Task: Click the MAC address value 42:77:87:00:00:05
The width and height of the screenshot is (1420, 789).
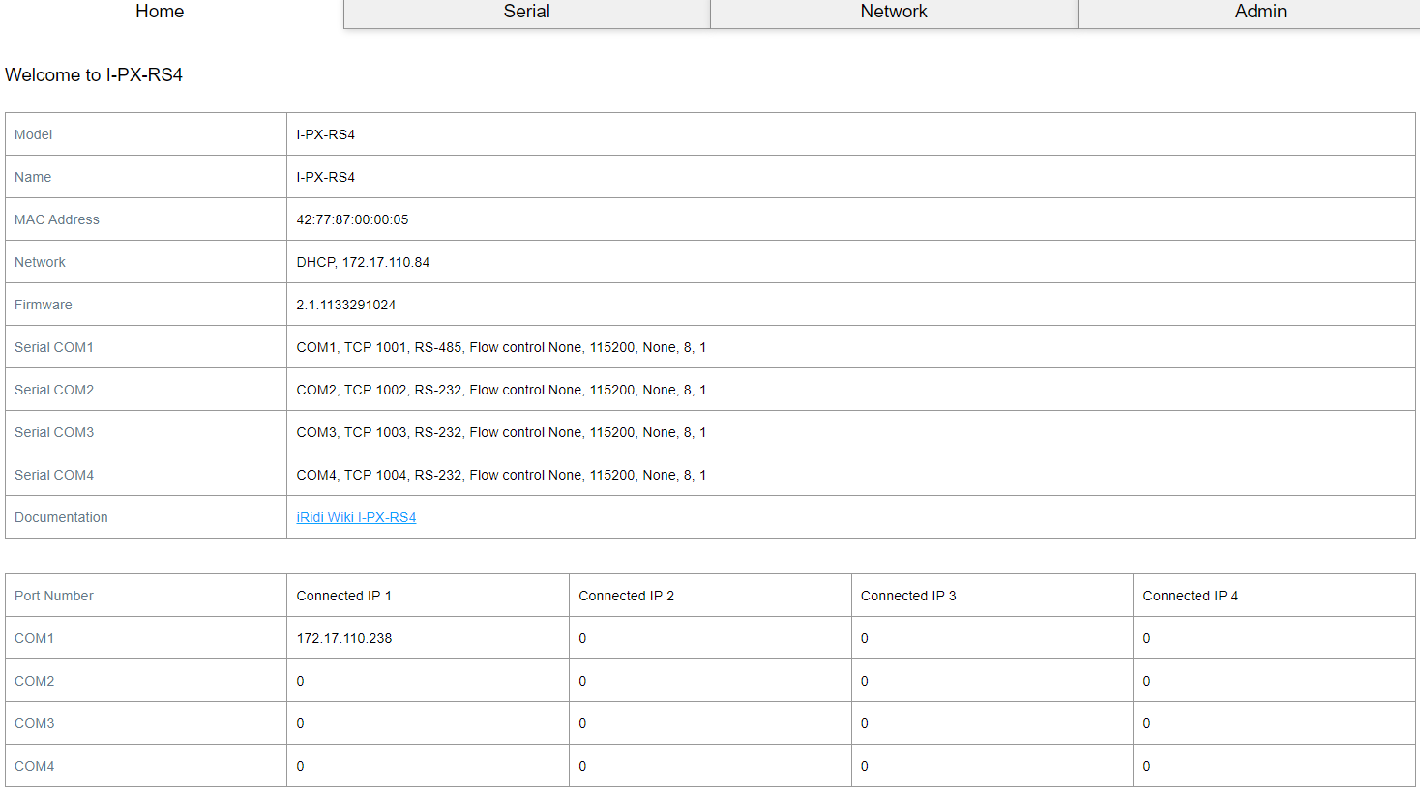Action: pos(352,219)
